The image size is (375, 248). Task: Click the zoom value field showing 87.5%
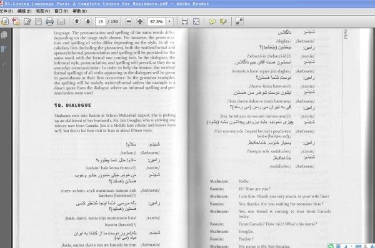[156, 21]
